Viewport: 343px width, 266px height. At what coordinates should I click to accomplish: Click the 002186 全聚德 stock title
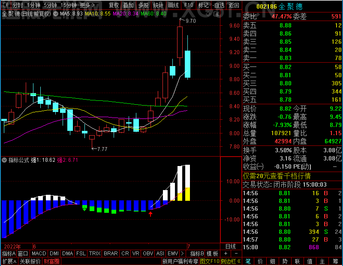point(280,6)
